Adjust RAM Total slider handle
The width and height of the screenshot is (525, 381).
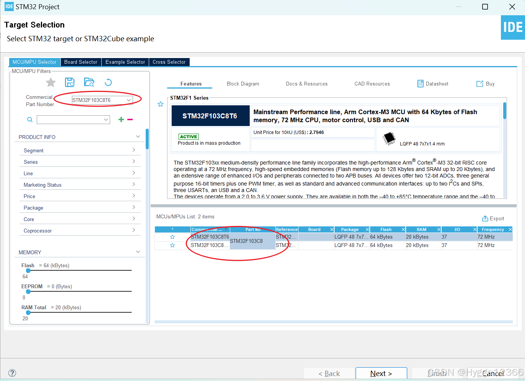coord(28,313)
